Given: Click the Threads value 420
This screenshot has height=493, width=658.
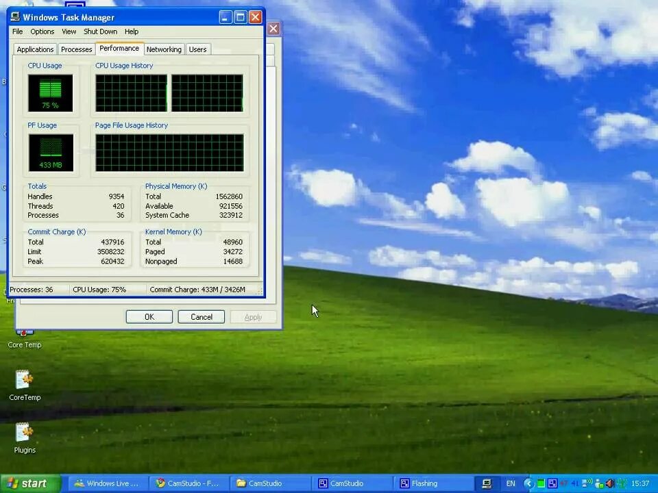Looking at the screenshot, I should (119, 206).
